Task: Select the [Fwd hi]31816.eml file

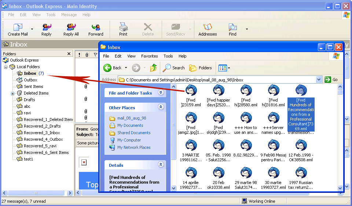Action: click(x=273, y=95)
